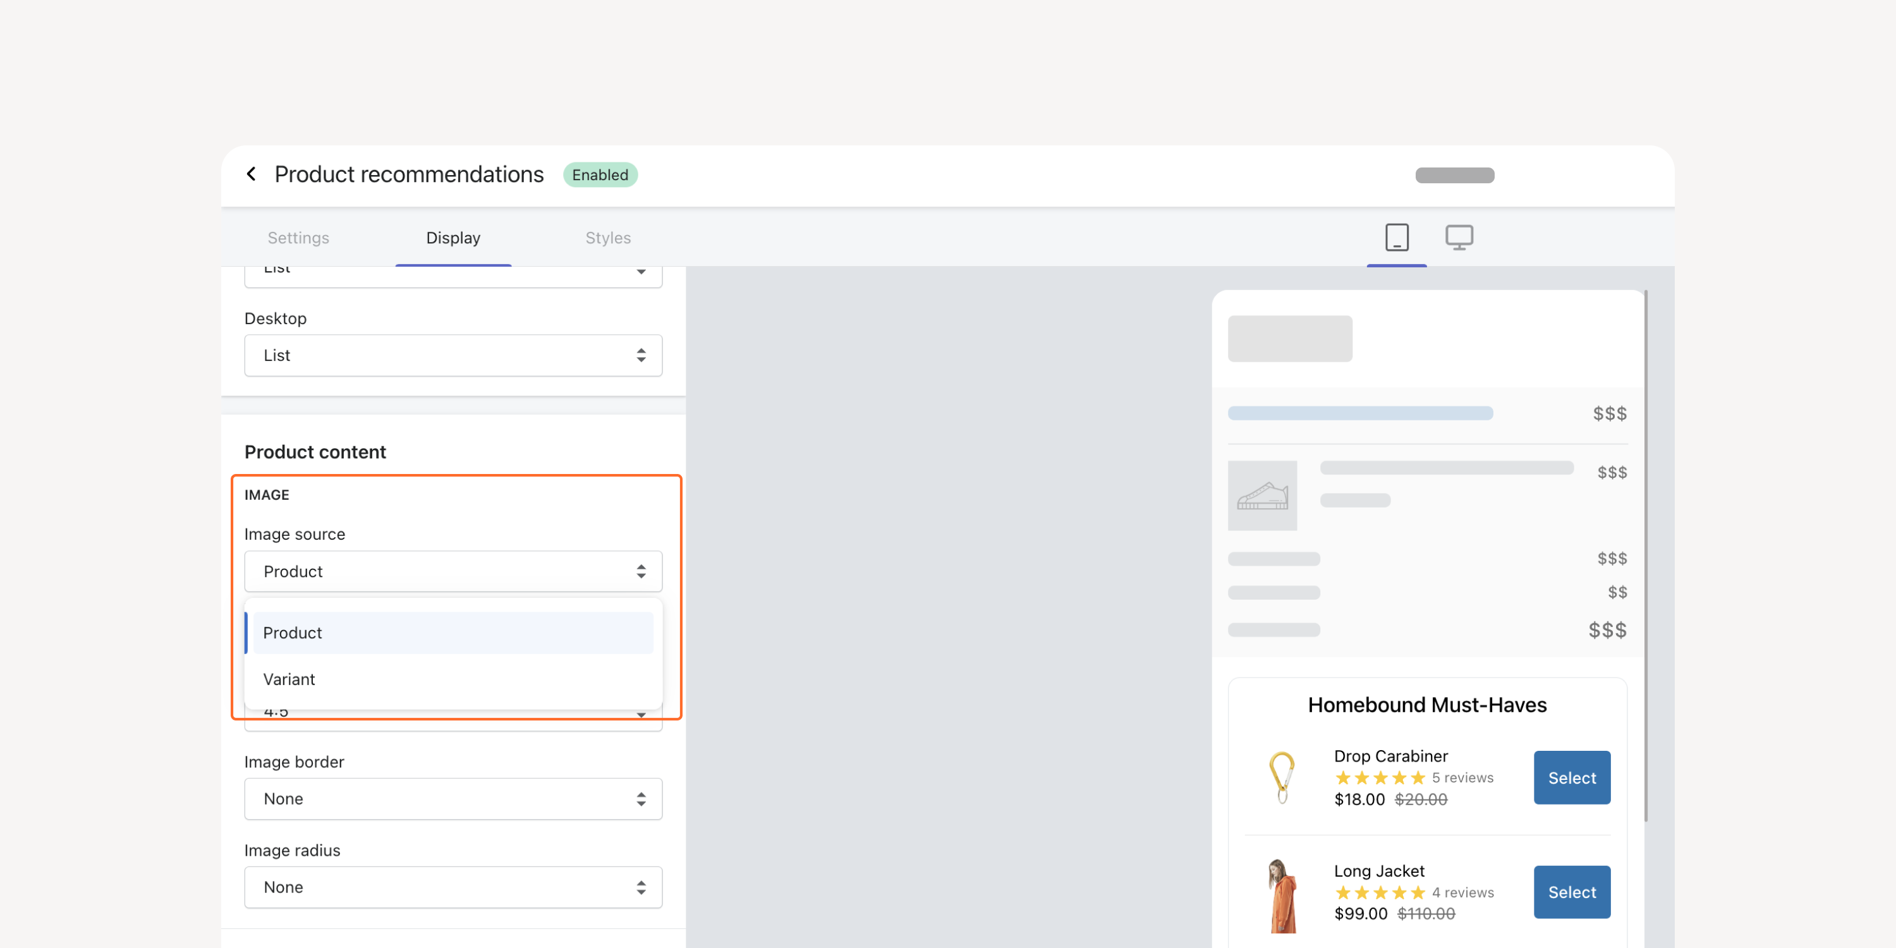The width and height of the screenshot is (1896, 948).
Task: Choose Product option in the list
Action: tap(453, 633)
